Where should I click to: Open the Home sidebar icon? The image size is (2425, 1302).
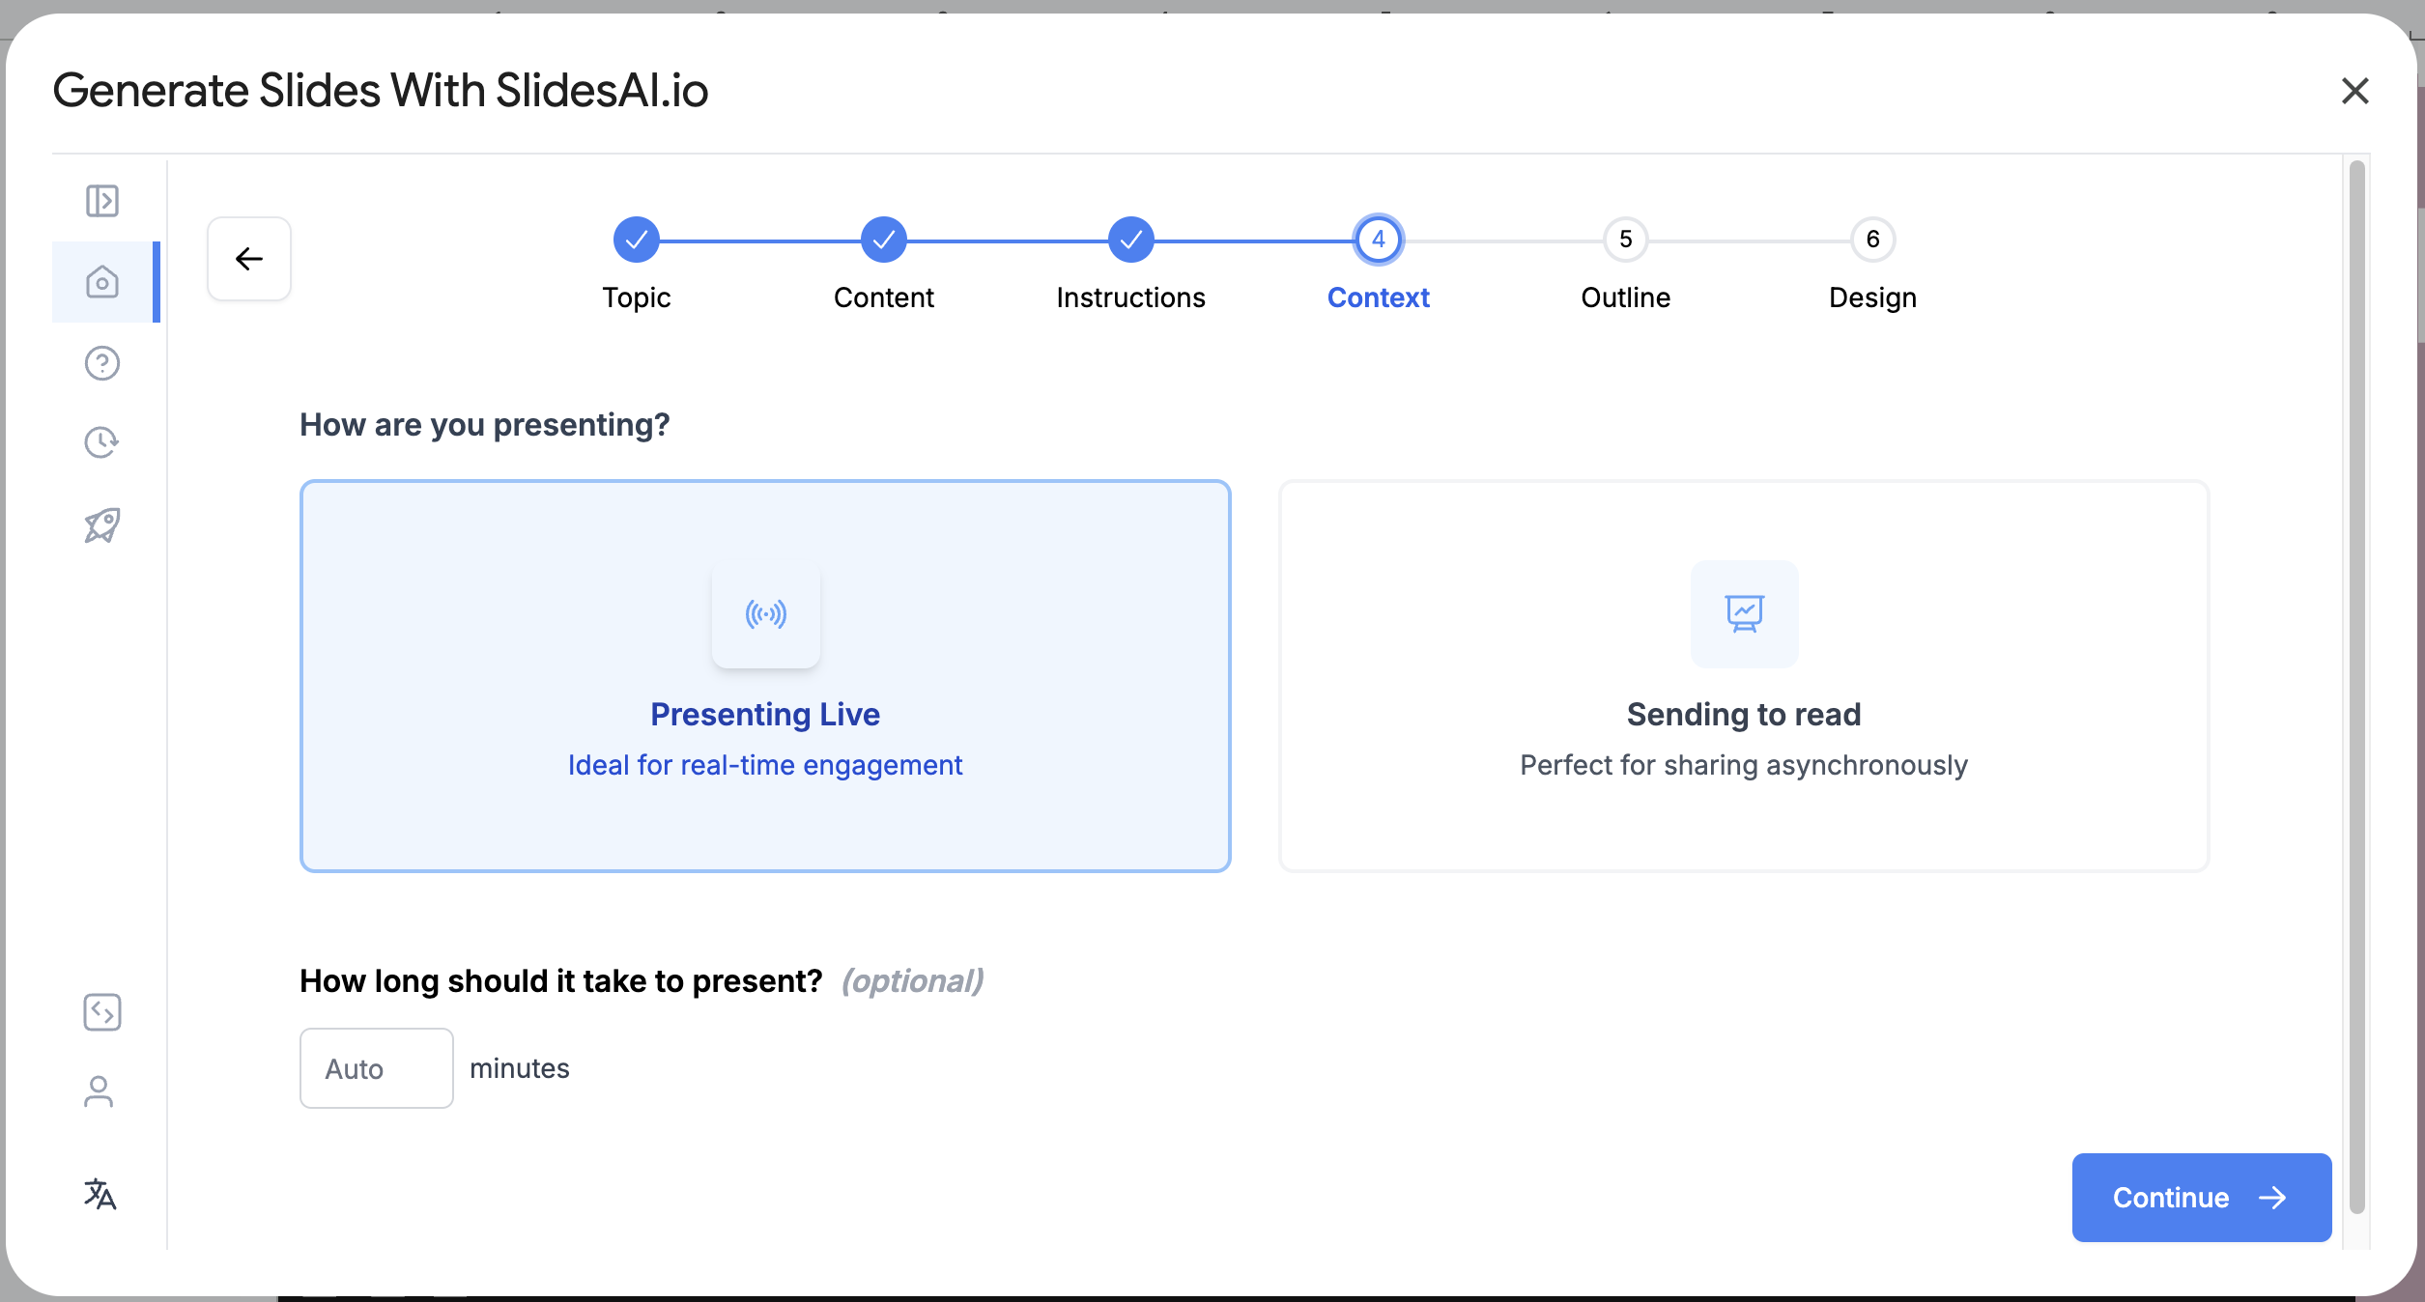tap(101, 282)
